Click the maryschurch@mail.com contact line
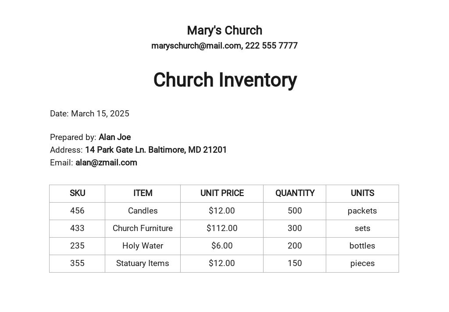The height and width of the screenshot is (312, 449). click(x=224, y=46)
